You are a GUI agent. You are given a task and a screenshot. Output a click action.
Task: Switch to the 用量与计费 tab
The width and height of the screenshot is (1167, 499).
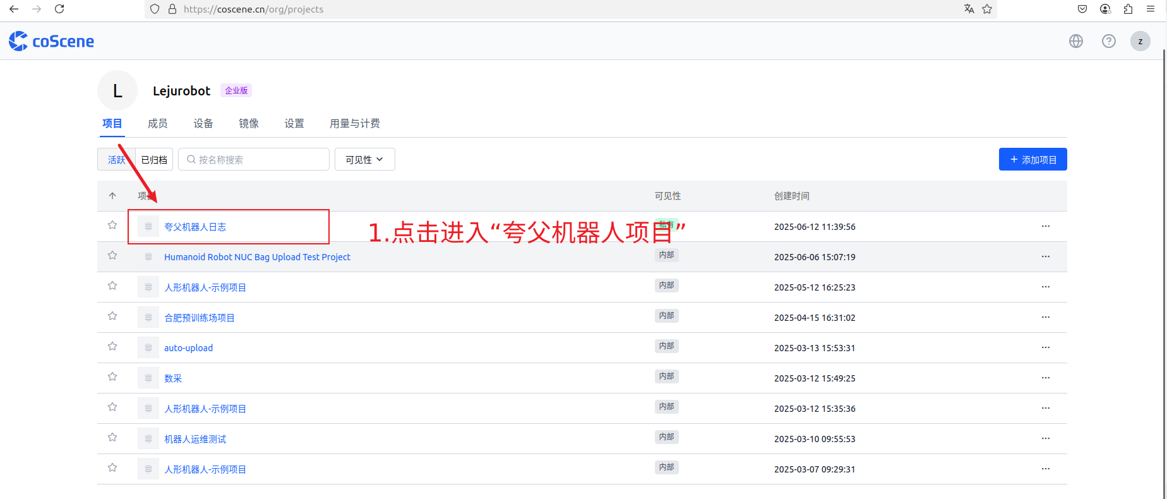point(354,123)
